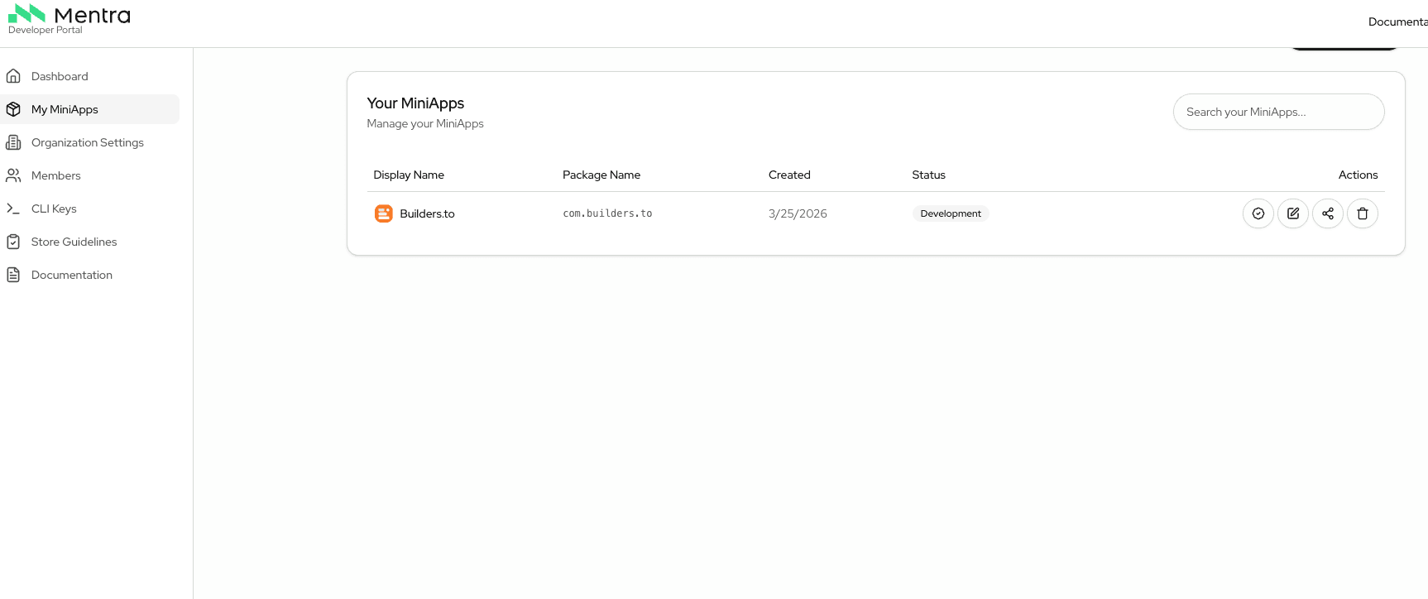Click the CLI Keys terminal icon
Viewport: 1428px width, 599px height.
click(x=13, y=208)
